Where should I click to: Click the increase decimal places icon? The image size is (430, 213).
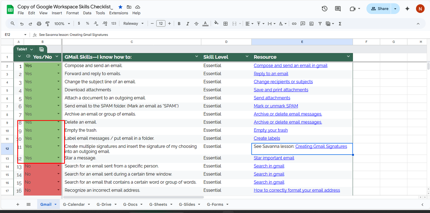click(x=105, y=24)
